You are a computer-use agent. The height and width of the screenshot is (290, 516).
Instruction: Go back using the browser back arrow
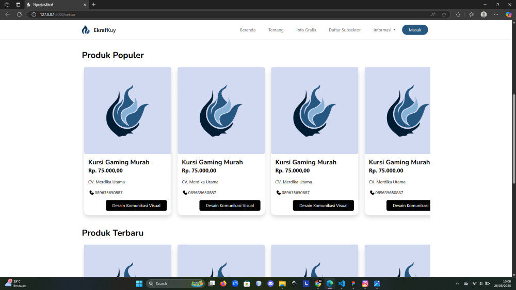(7, 14)
